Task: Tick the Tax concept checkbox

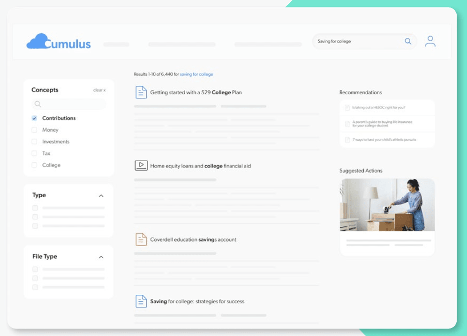Action: pyautogui.click(x=34, y=153)
